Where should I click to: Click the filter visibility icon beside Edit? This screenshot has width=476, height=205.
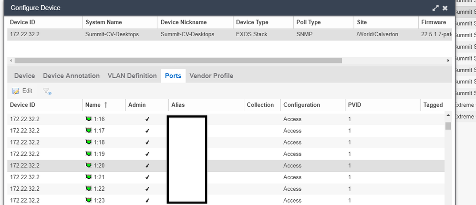(x=47, y=91)
